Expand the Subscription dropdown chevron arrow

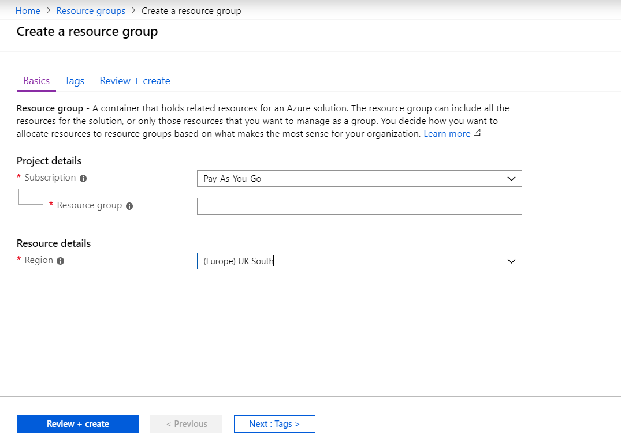(511, 179)
